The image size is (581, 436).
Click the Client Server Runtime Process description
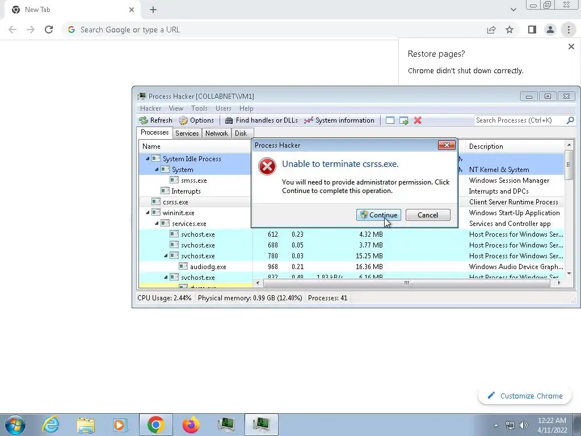point(513,202)
